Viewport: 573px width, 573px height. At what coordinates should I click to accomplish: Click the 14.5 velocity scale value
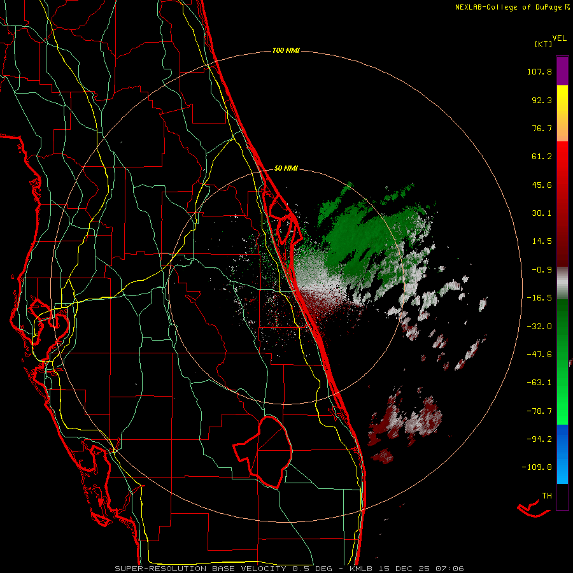(542, 241)
